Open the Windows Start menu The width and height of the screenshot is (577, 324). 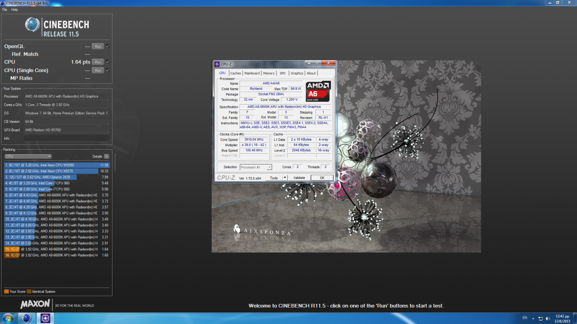click(8, 318)
